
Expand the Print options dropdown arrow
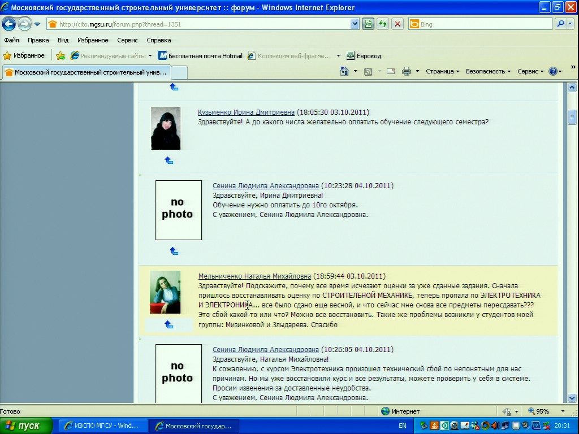(x=418, y=71)
